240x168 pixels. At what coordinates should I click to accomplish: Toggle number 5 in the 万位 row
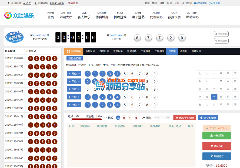(x=125, y=74)
